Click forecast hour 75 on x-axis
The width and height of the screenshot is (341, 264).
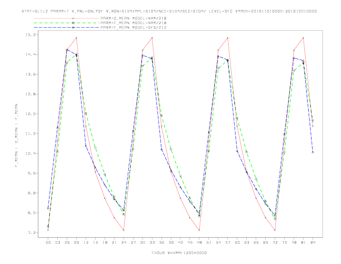pos(285,242)
